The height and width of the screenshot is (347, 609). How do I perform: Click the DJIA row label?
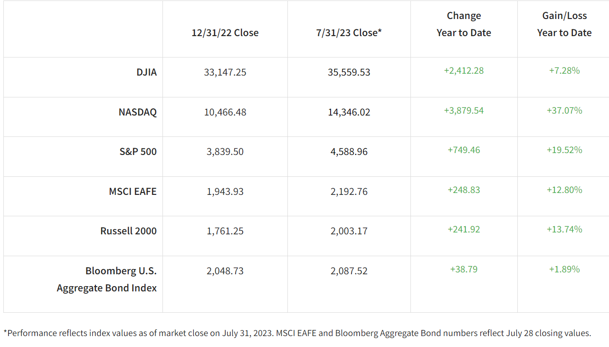[x=146, y=72]
